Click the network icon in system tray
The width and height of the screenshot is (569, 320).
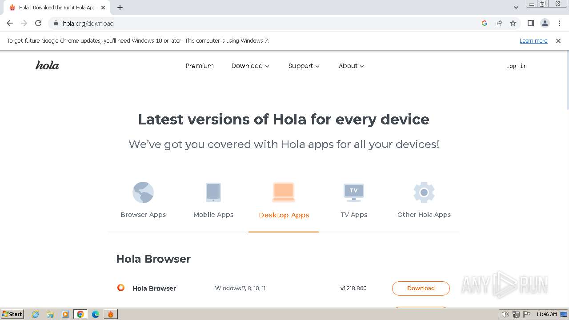[x=516, y=314]
